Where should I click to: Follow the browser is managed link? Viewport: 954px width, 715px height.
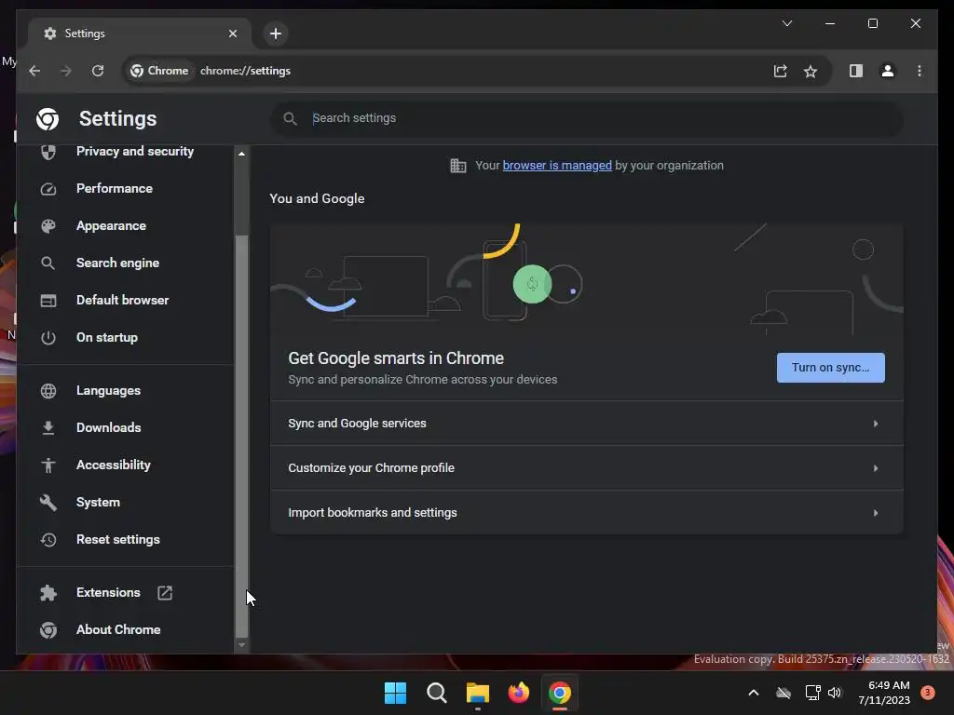[557, 166]
